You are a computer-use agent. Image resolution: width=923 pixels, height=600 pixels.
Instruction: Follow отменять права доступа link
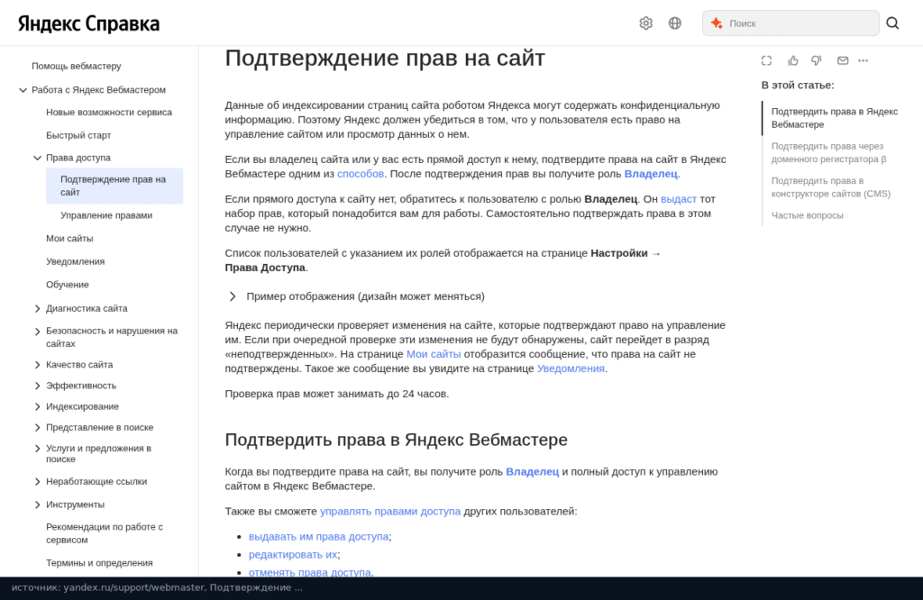[310, 572]
